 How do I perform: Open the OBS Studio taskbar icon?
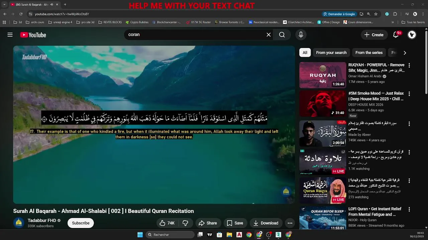[x=269, y=235]
